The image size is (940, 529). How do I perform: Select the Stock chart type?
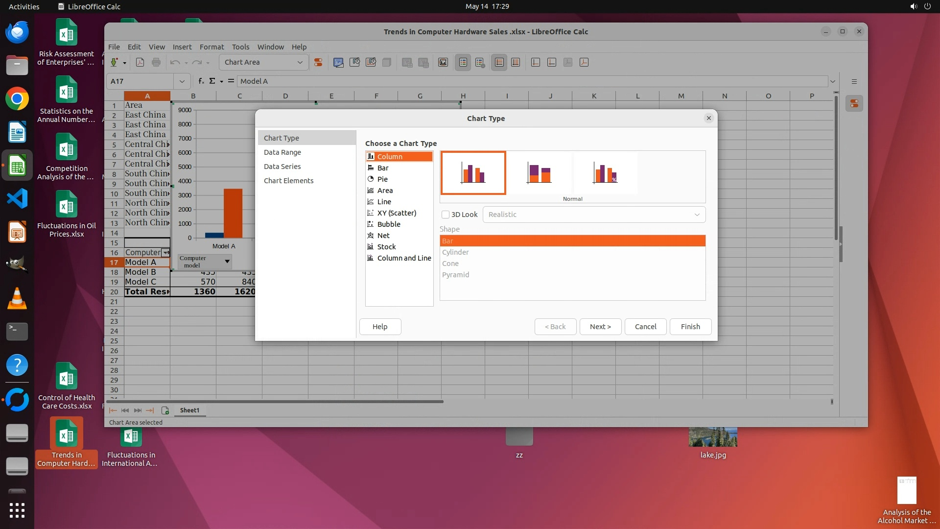coord(386,247)
